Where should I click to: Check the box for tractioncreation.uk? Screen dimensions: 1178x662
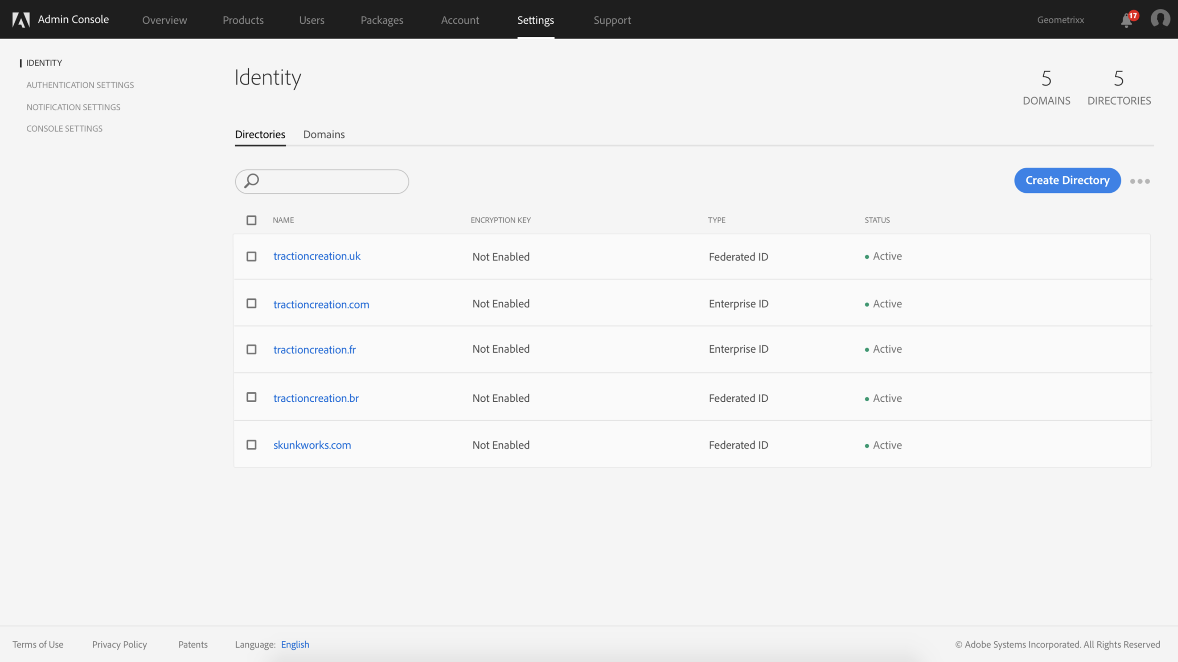pos(251,256)
